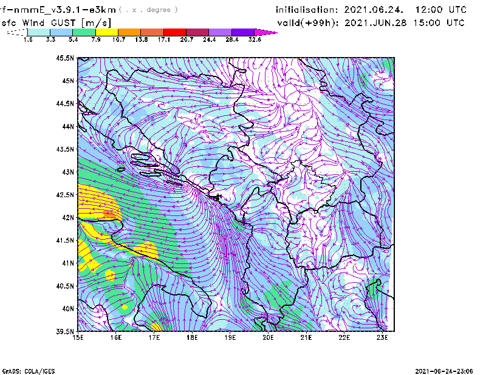Click the 15E longitude label
Image resolution: width=486 pixels, height=375 pixels.
pyautogui.click(x=78, y=337)
